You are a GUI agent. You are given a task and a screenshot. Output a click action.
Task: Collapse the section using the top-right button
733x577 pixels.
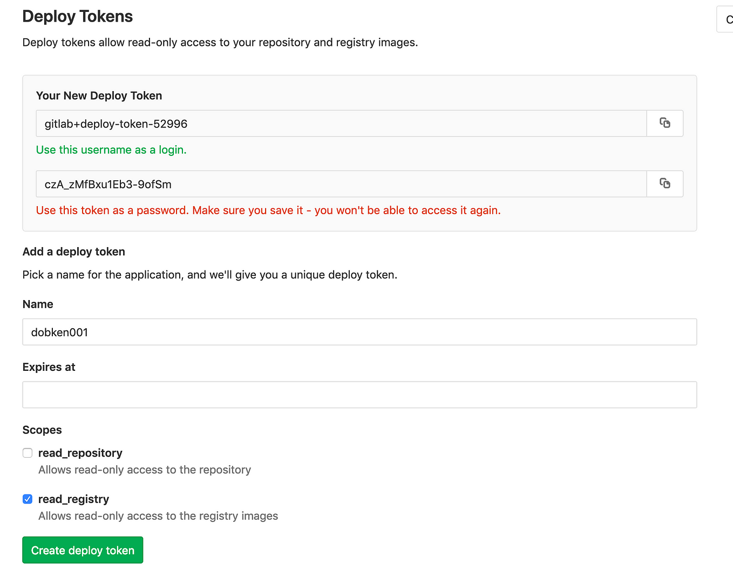point(725,19)
